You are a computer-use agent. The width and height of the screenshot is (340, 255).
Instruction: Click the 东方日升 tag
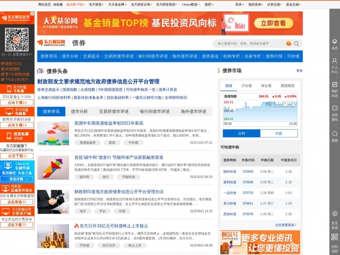[109, 245]
